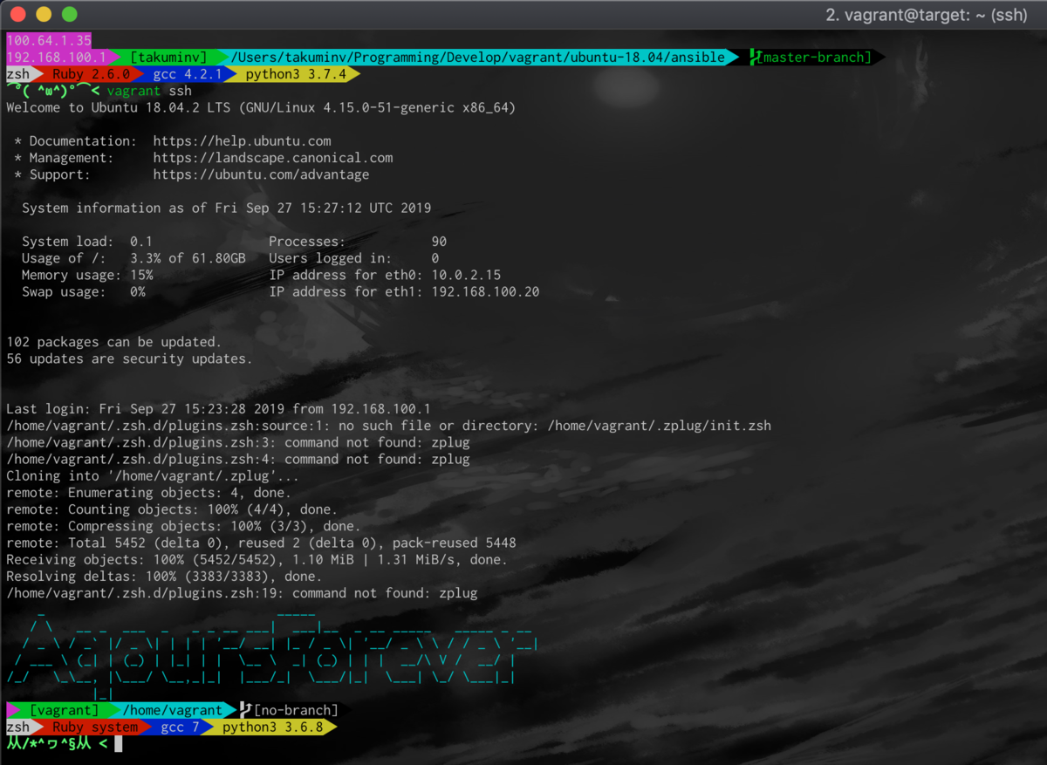Click the plugins.zsh:3 command not found line

pyautogui.click(x=238, y=442)
